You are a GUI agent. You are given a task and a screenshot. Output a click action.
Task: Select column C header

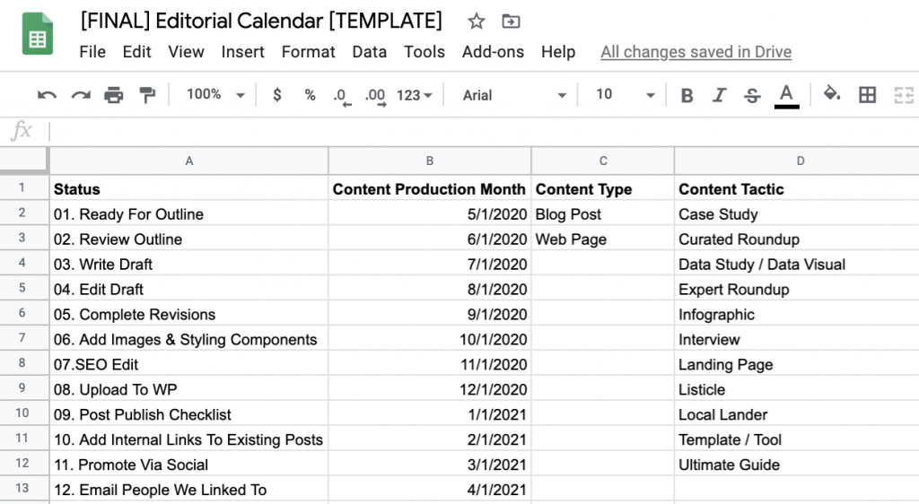coord(603,161)
